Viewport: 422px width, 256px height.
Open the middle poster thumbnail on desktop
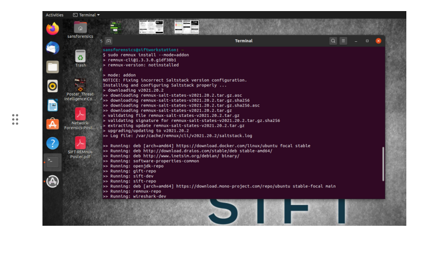(151, 27)
